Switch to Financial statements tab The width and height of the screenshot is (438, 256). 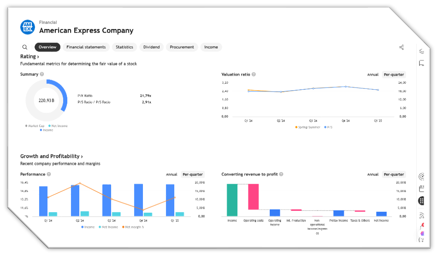coord(86,47)
